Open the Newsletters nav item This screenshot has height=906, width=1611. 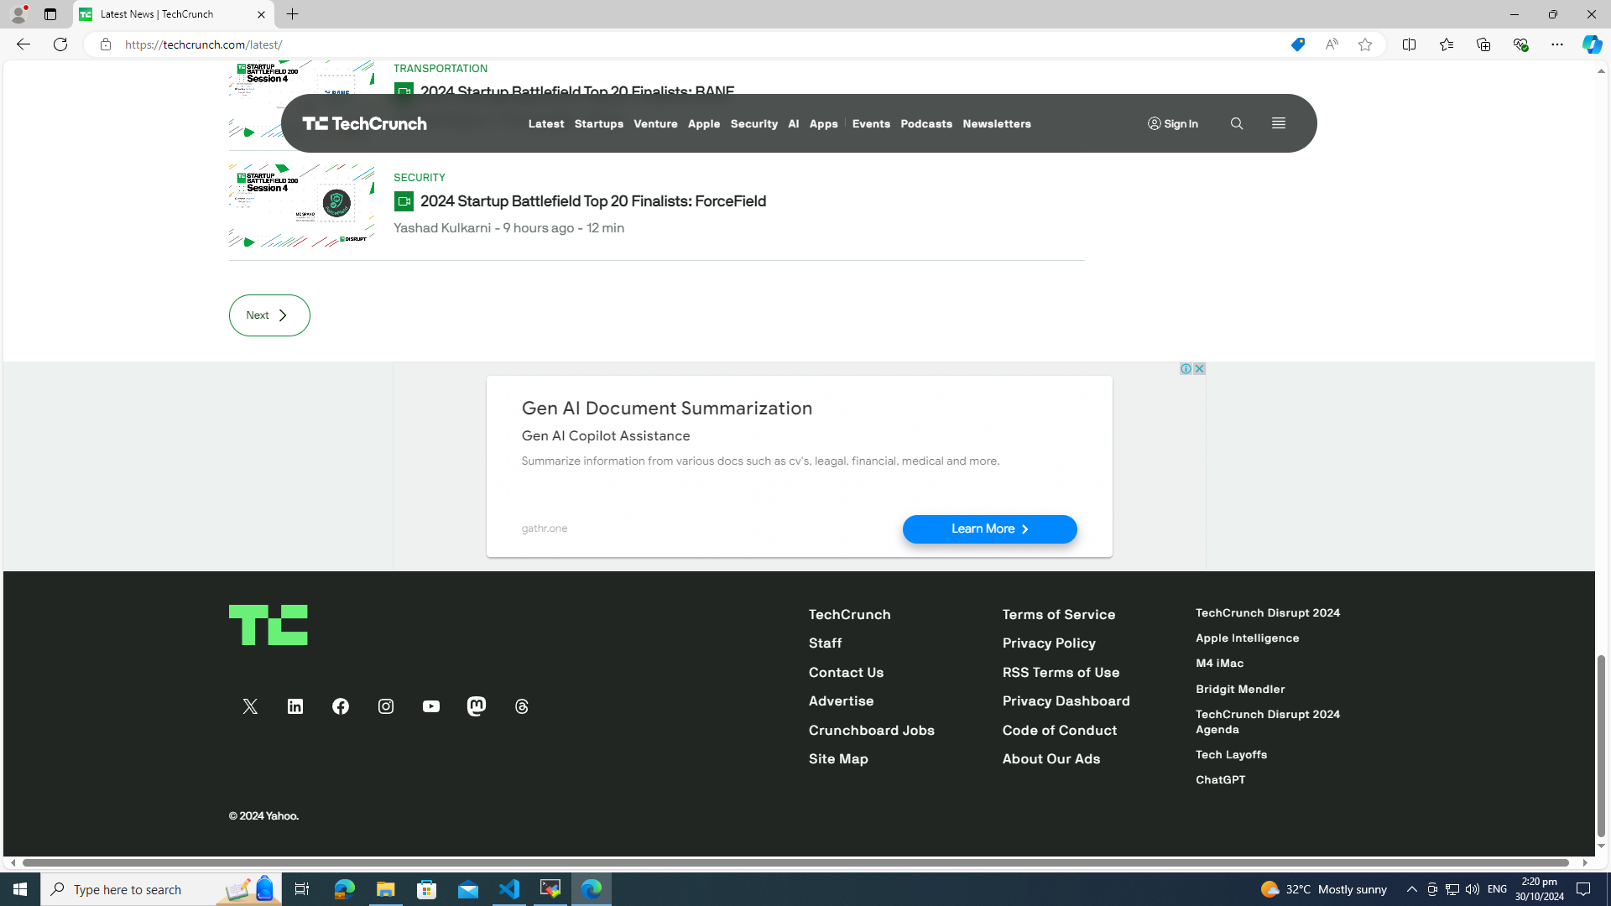tap(997, 124)
